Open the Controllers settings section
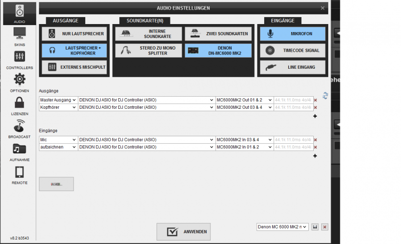Screen dimensions: 401x244 20,59
